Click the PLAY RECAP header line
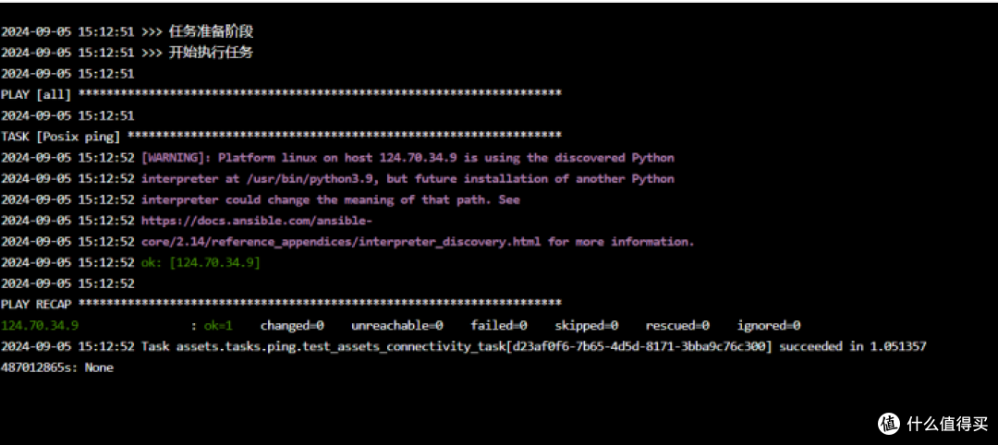Viewport: 998px width, 445px height. tap(281, 304)
